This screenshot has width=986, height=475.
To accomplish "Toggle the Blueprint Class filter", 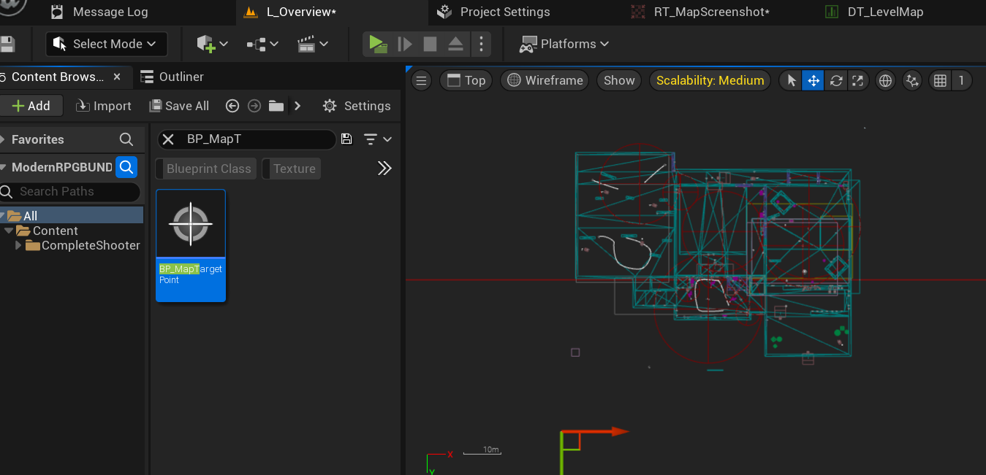I will coord(208,169).
